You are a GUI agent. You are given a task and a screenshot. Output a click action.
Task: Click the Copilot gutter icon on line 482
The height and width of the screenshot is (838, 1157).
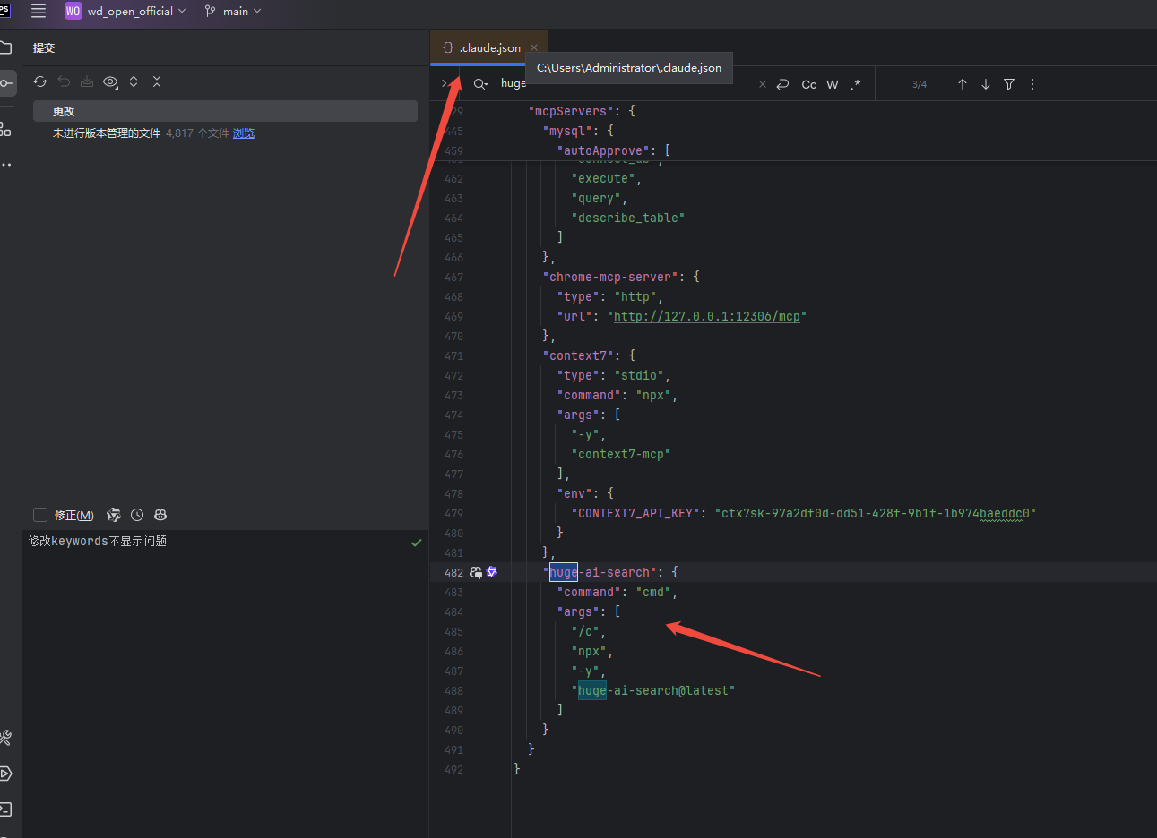pyautogui.click(x=476, y=572)
